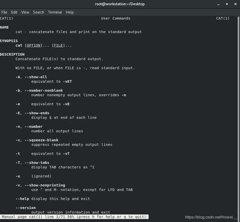The height and width of the screenshot is (222, 240).
Task: Open the View menu
Action: pyautogui.click(x=25, y=12)
